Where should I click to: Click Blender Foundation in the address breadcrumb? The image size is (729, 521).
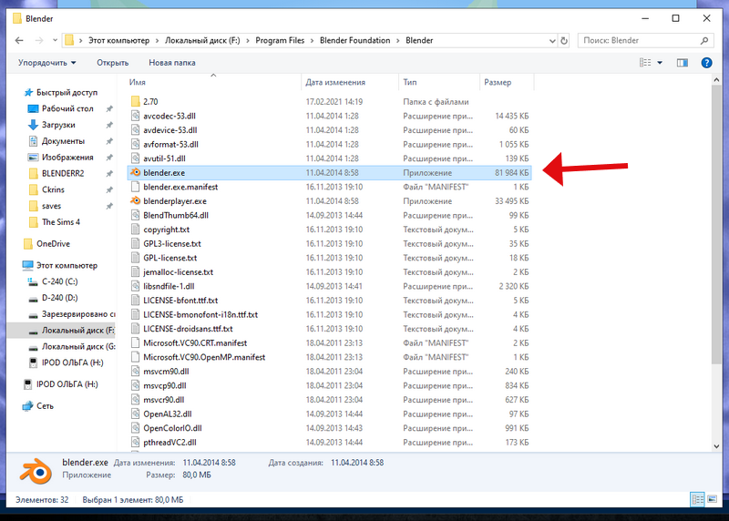354,40
